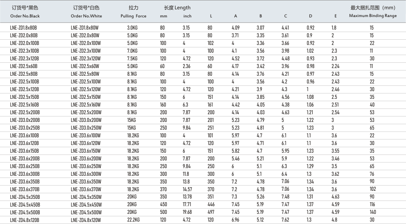This screenshot has width=406, height=224.
Task: Select the 102 maximum binding range value
Action: pos(372,190)
